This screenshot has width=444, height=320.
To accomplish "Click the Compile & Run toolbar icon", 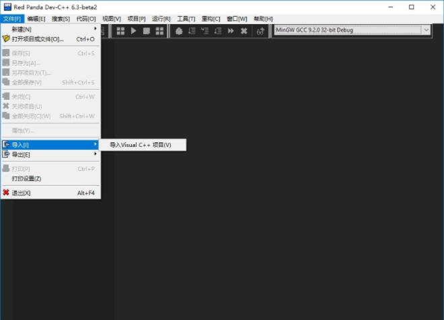I will pos(147,31).
